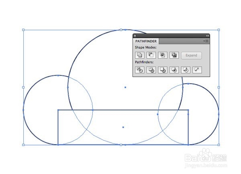This screenshot has width=241, height=174.
Task: Click the Exclude shape mode icon
Action: coord(174,55)
